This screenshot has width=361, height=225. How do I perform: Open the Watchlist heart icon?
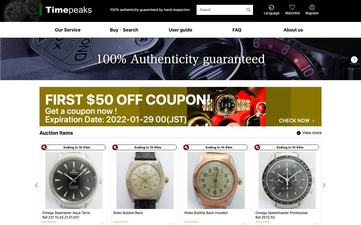(x=292, y=7)
